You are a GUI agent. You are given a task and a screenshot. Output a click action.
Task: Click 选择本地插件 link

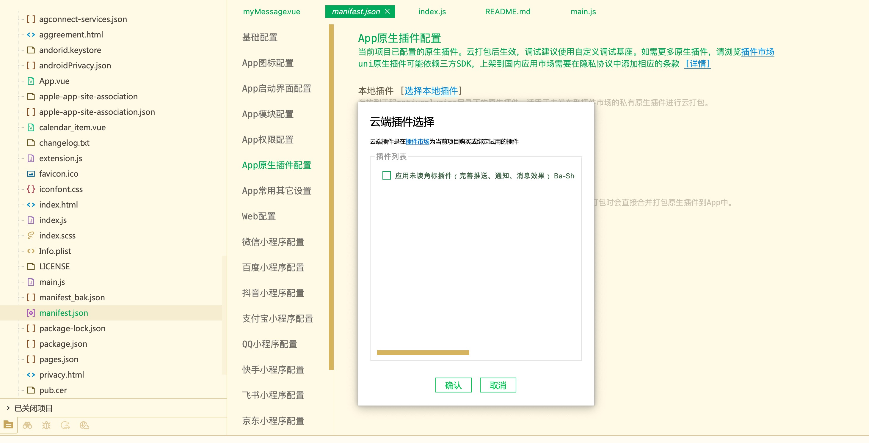pyautogui.click(x=431, y=91)
